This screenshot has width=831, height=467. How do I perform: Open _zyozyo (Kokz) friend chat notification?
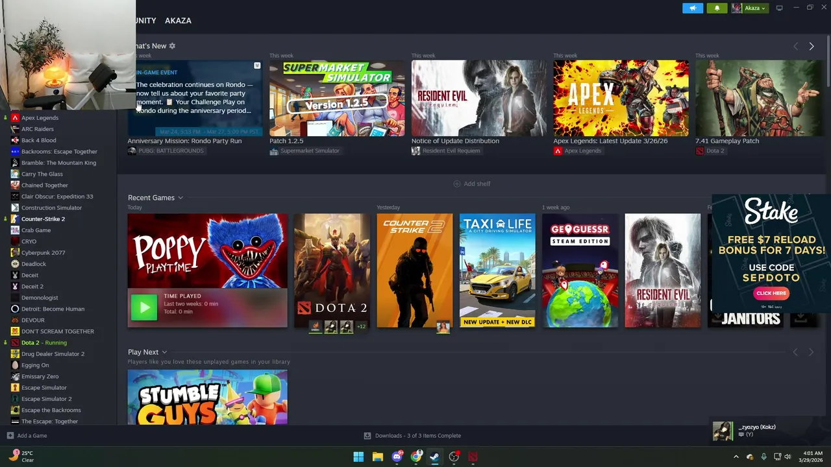click(770, 431)
